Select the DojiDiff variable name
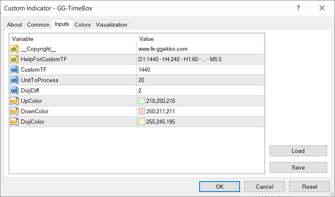The height and width of the screenshot is (197, 335). tap(30, 91)
